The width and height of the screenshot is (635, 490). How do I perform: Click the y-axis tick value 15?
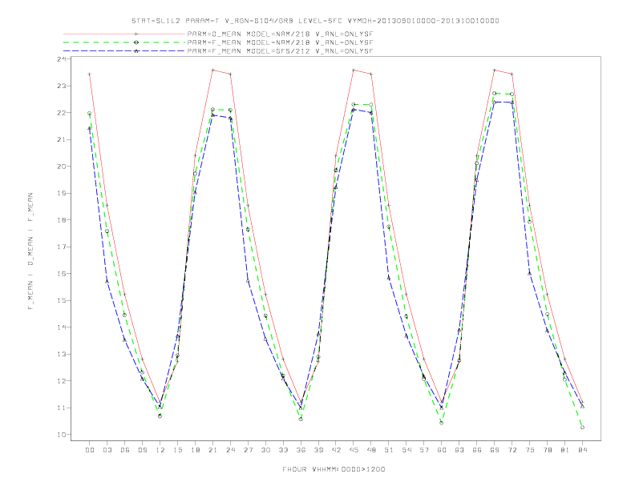coord(61,300)
